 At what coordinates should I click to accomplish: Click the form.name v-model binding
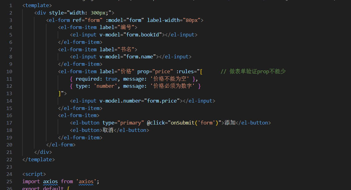click(140, 57)
